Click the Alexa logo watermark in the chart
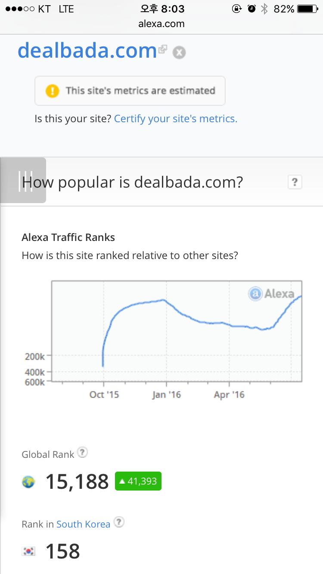This screenshot has height=574, width=323. (272, 294)
